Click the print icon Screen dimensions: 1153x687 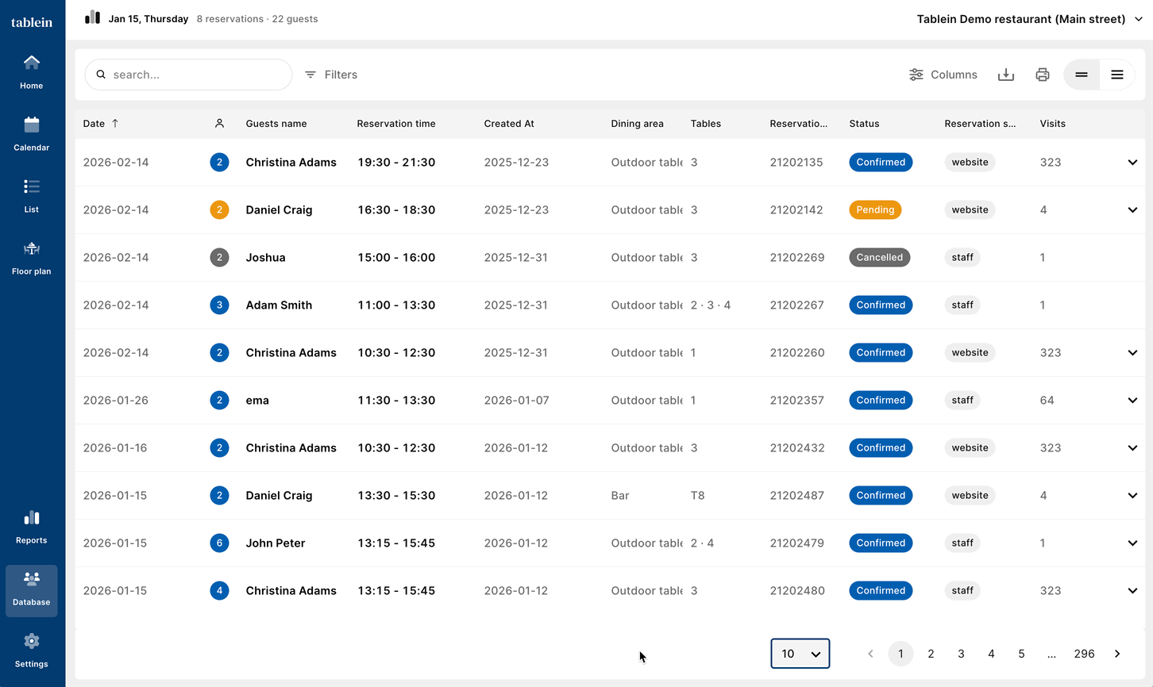1043,75
